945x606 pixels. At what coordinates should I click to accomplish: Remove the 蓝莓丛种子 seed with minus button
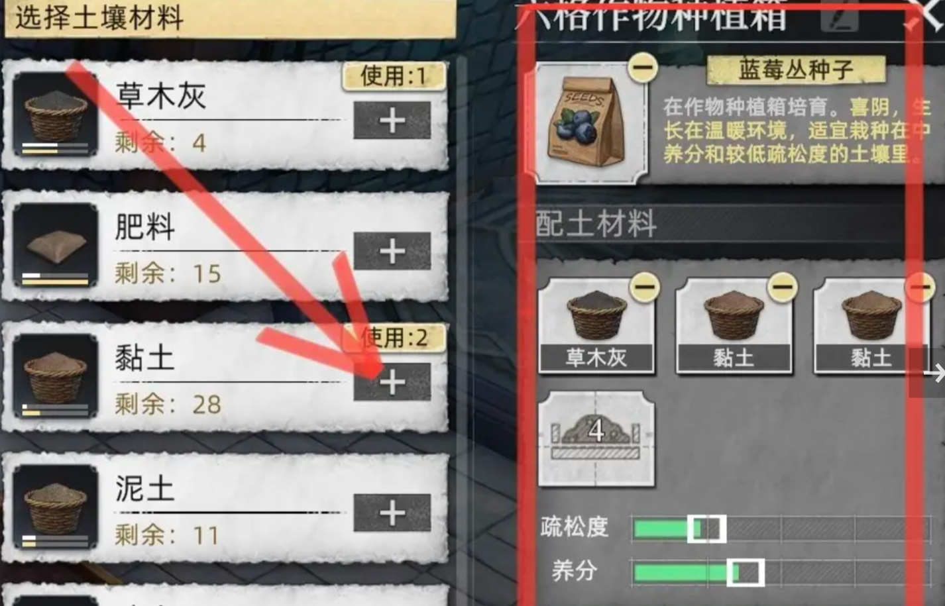pyautogui.click(x=642, y=67)
